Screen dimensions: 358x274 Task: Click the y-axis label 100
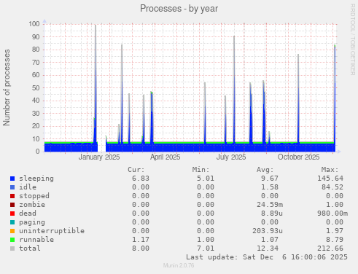click(34, 24)
